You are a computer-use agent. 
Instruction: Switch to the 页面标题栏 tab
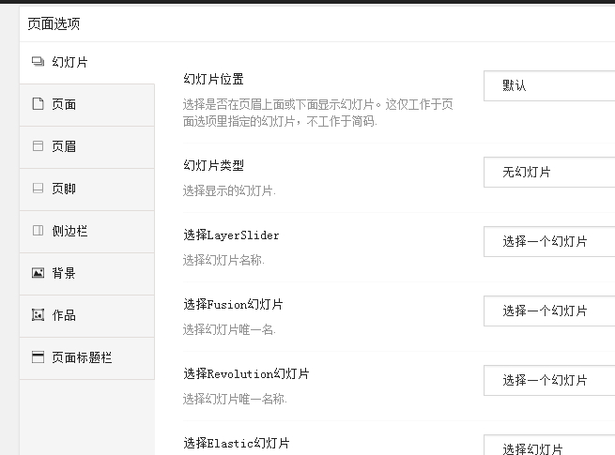(87, 358)
